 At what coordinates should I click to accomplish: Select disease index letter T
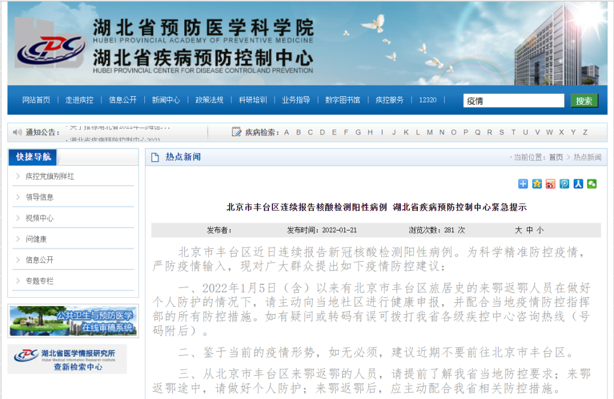pos(513,133)
